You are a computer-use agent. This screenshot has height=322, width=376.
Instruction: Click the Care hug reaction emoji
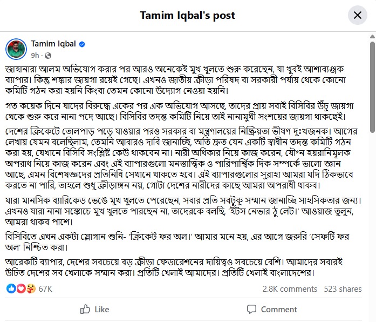pos(31,289)
